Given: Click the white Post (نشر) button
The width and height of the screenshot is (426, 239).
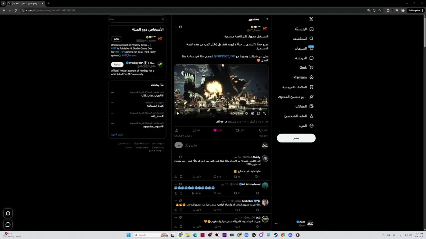Looking at the screenshot, I should 296,138.
